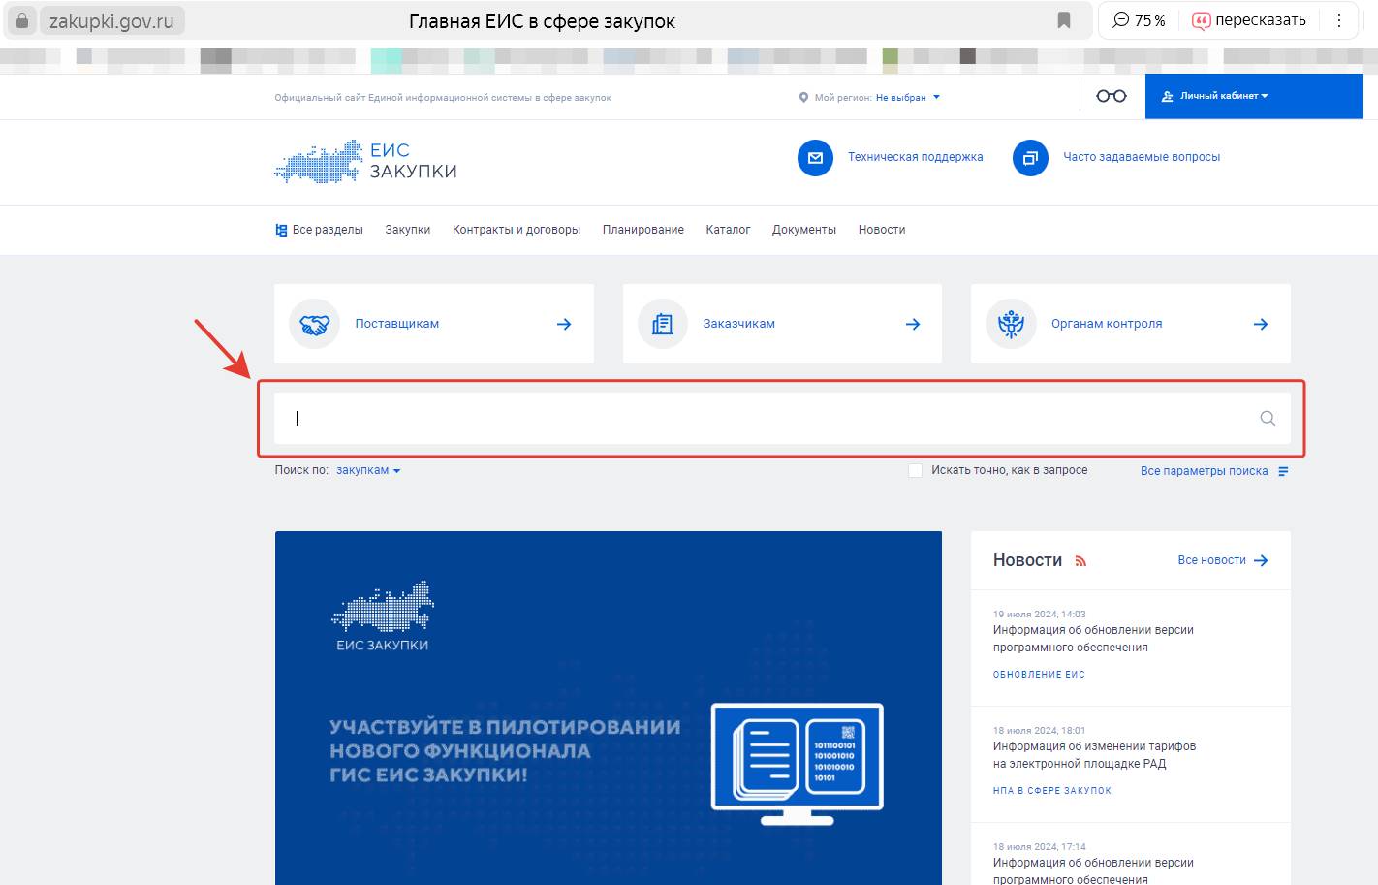Open the Планирование menu item
This screenshot has width=1378, height=885.
coord(642,230)
